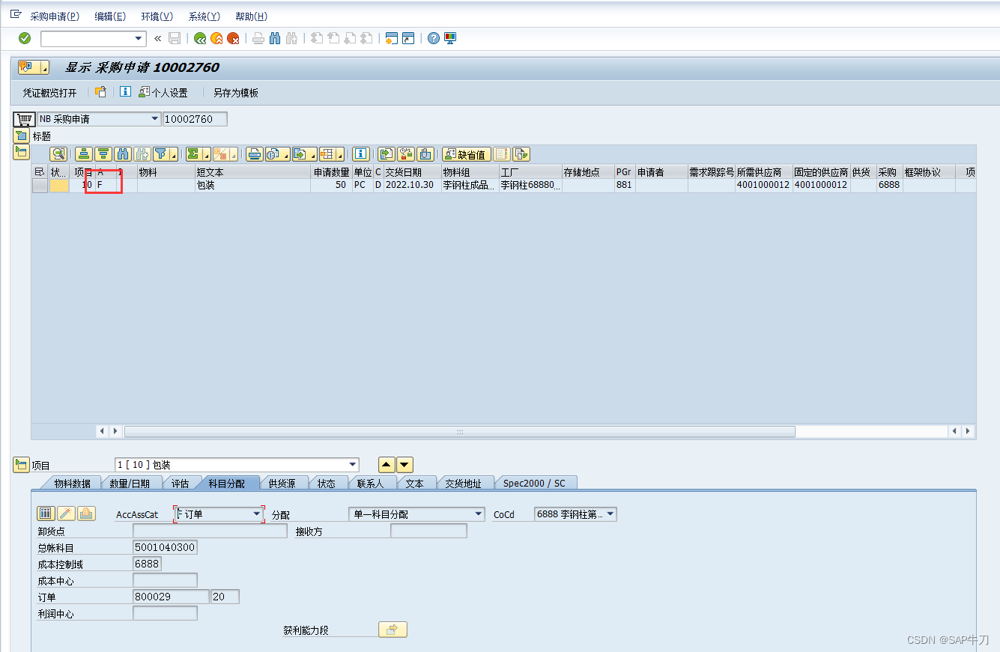Click the 凭证概览打开 button

click(x=49, y=93)
